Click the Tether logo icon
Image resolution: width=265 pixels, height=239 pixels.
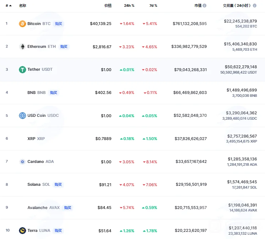tap(22, 70)
